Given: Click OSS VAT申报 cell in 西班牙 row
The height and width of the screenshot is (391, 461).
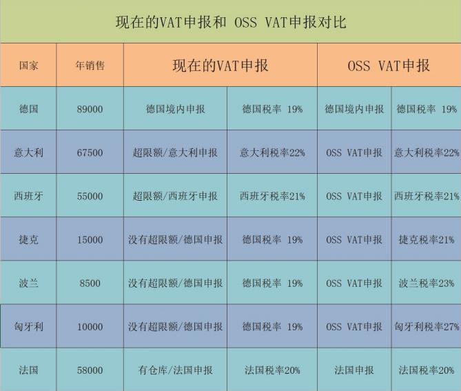Looking at the screenshot, I should coord(354,196).
